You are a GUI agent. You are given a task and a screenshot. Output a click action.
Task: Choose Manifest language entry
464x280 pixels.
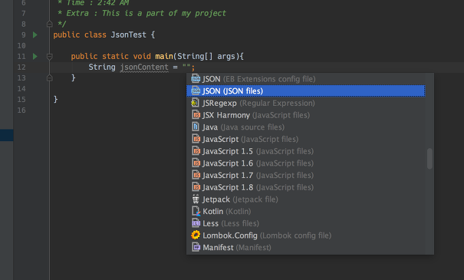tap(306, 248)
